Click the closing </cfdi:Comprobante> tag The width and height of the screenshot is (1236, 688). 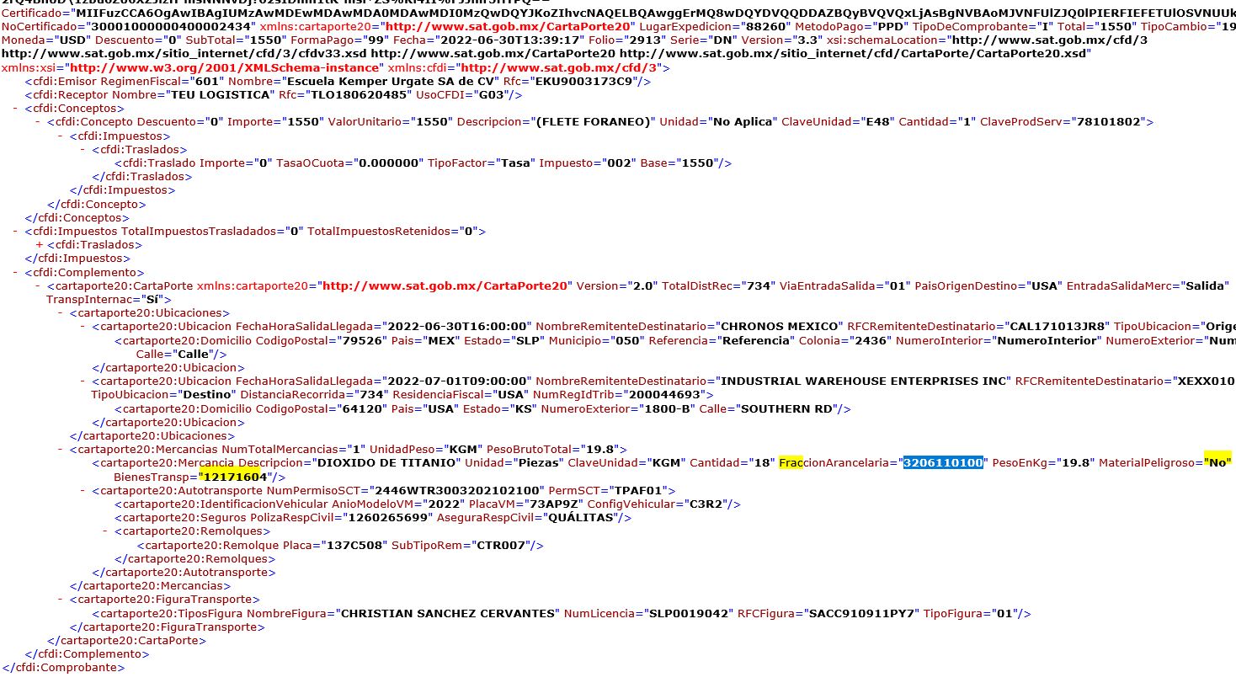coord(63,668)
